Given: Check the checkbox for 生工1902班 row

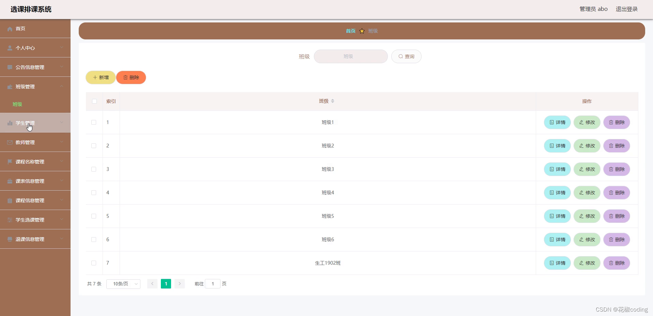Looking at the screenshot, I should click(94, 263).
